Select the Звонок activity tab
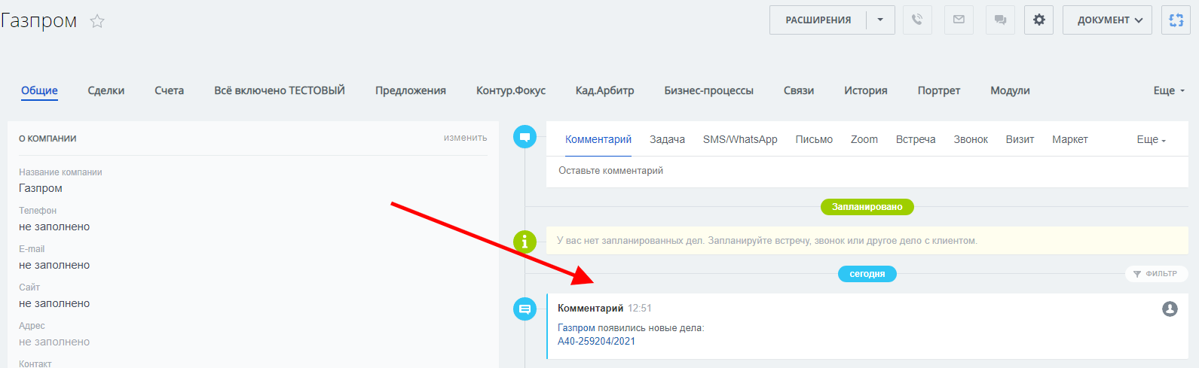This screenshot has width=1199, height=368. 971,139
